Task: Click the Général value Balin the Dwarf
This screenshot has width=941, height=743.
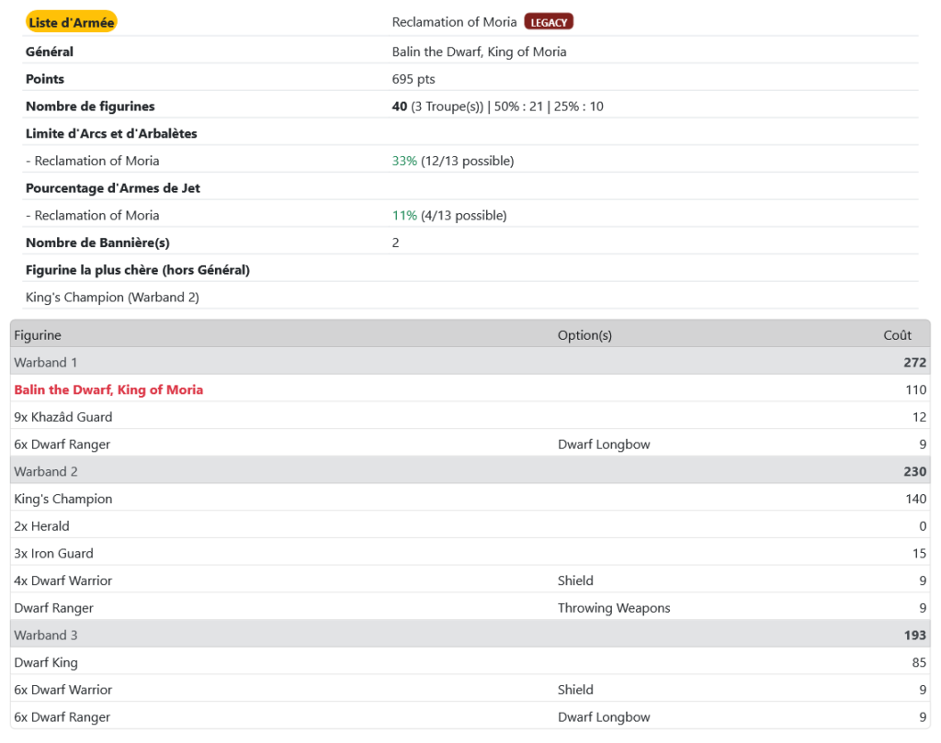Action: (x=479, y=51)
